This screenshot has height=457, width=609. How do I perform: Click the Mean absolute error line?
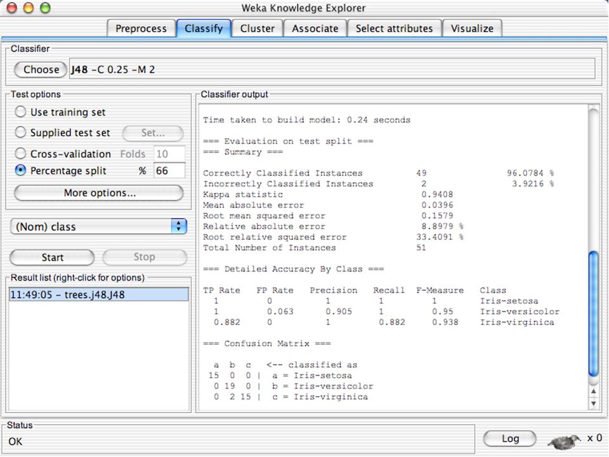coord(328,205)
